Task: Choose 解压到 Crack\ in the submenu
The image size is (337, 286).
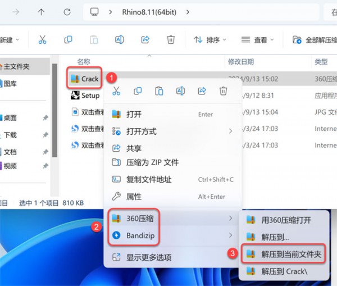Action: pyautogui.click(x=284, y=271)
